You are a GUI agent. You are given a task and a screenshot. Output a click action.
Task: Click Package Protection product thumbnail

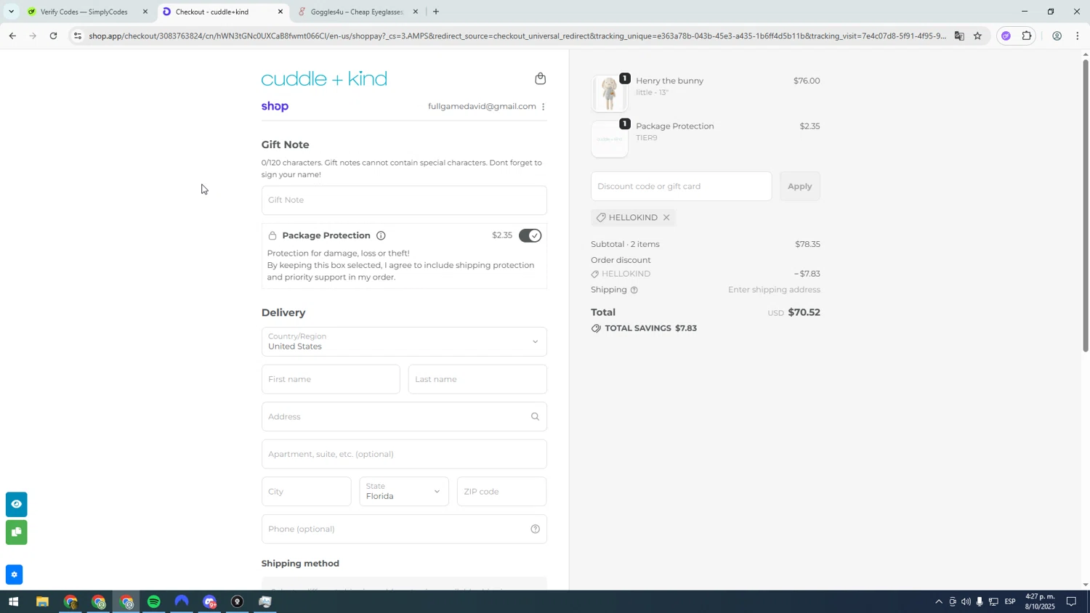click(x=610, y=139)
